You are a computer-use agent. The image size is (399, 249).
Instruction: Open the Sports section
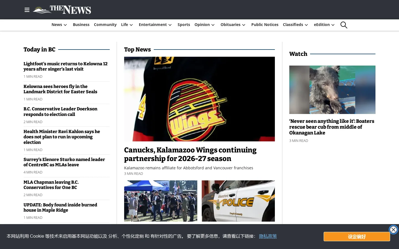(184, 25)
